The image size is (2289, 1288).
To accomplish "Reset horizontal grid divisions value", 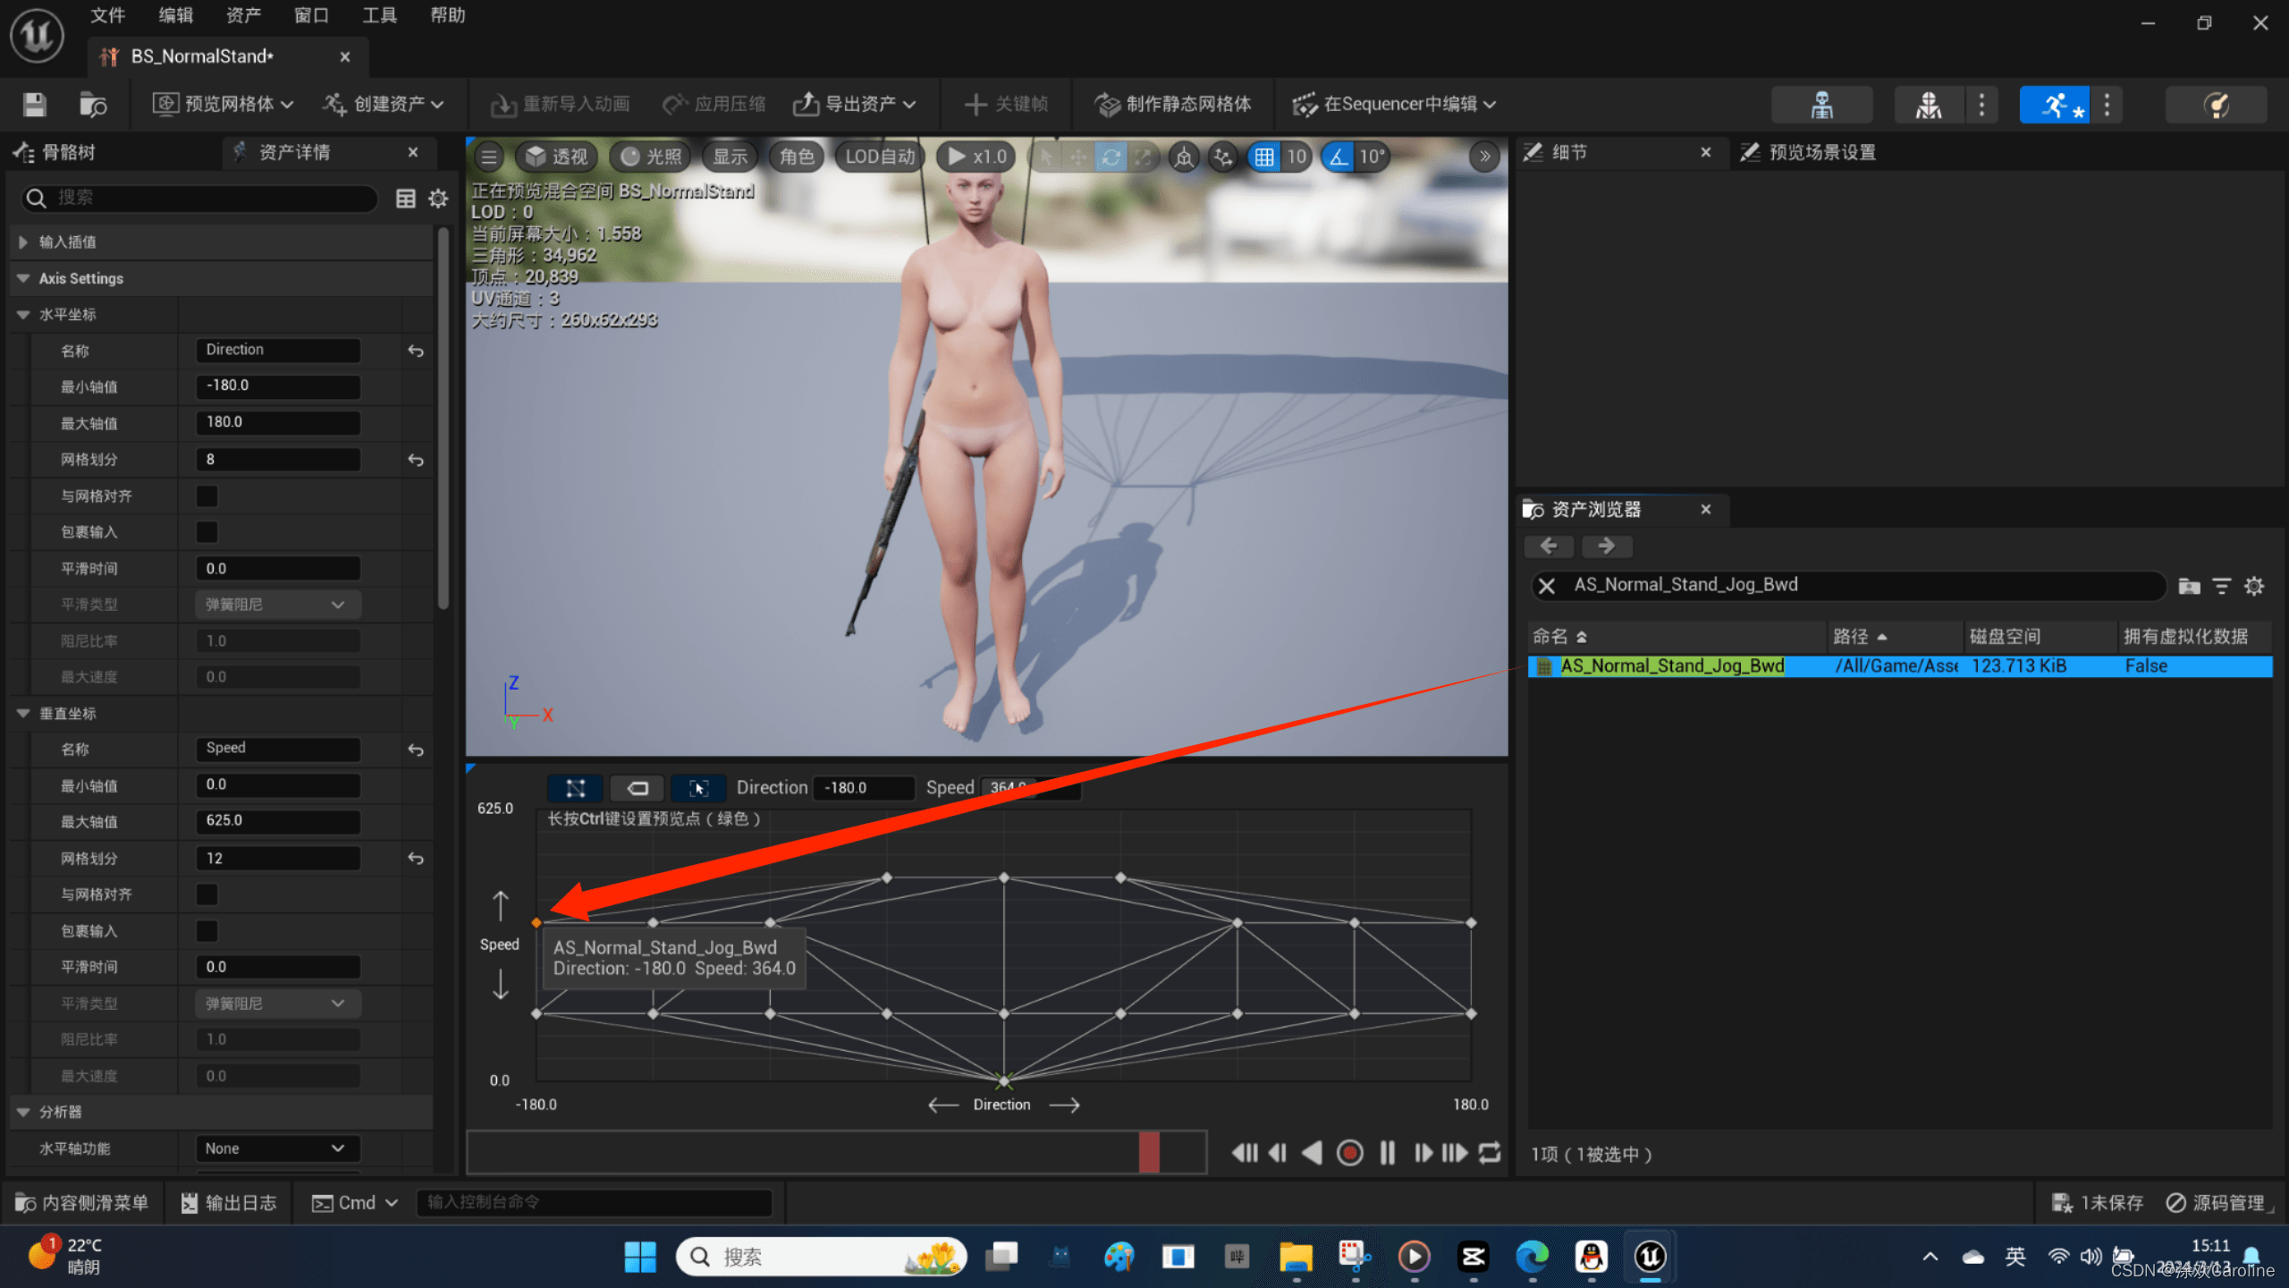I will (416, 460).
